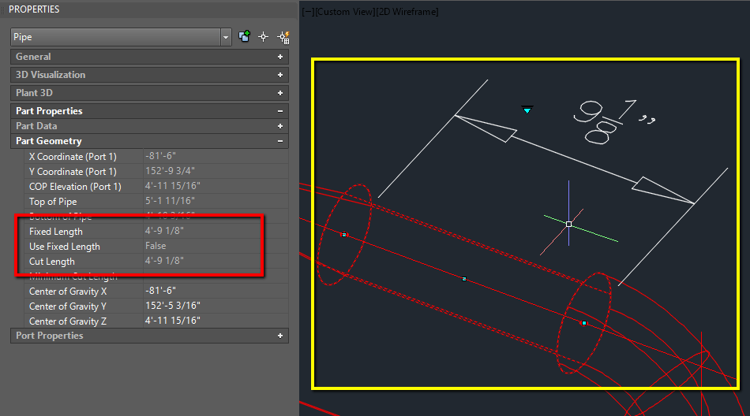This screenshot has width=750, height=416.
Task: Click the X Coordinate (Port 1) row
Action: tap(156, 156)
